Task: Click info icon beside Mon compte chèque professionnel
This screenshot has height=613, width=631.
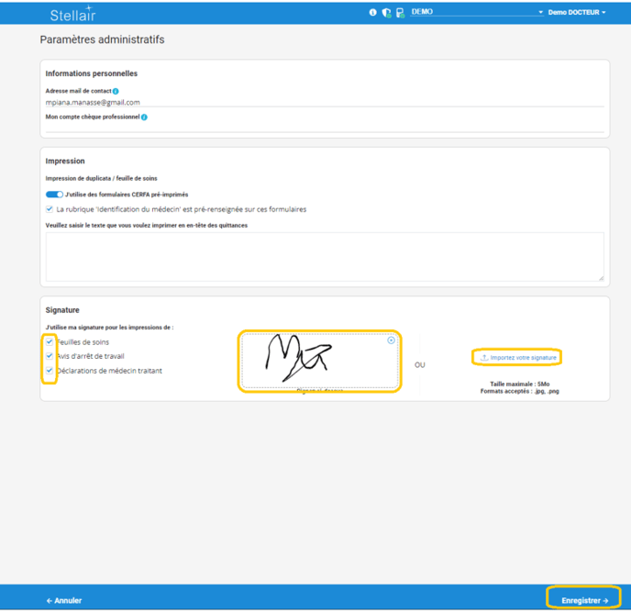Action: (x=145, y=117)
